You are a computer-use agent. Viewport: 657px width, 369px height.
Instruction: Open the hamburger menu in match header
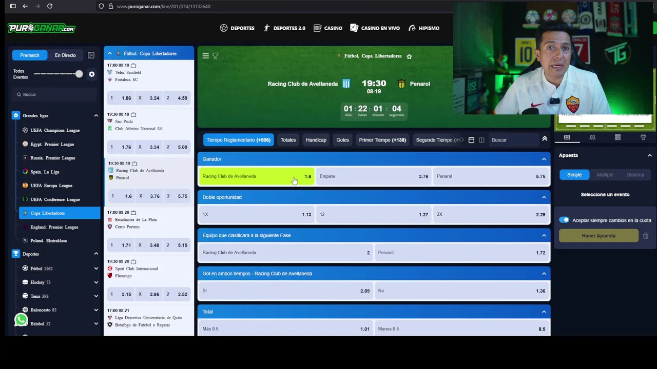tap(205, 56)
